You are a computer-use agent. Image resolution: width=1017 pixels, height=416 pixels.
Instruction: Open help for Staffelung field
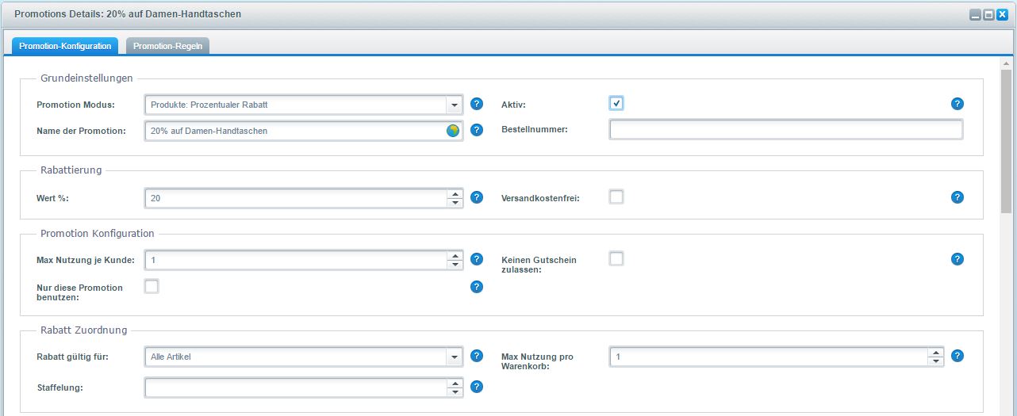point(477,387)
